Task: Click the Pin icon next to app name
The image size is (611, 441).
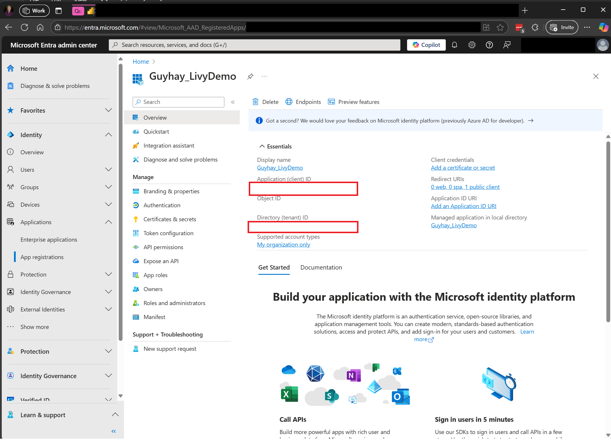Action: (x=251, y=77)
